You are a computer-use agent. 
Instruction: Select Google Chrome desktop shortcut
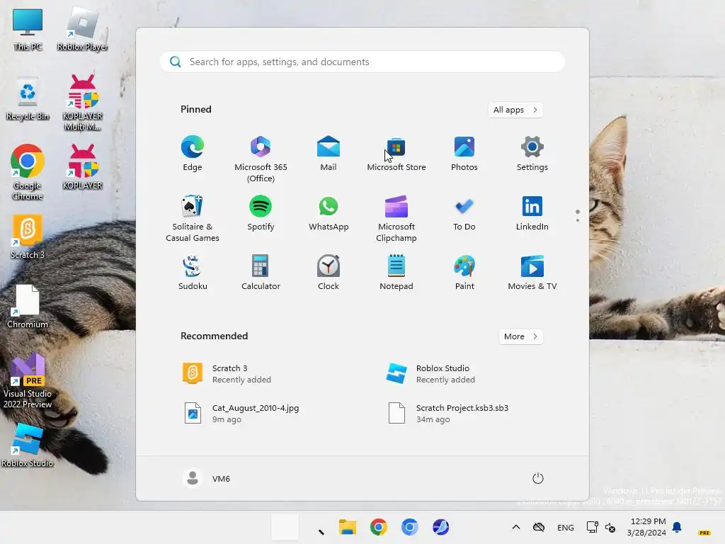tap(28, 172)
